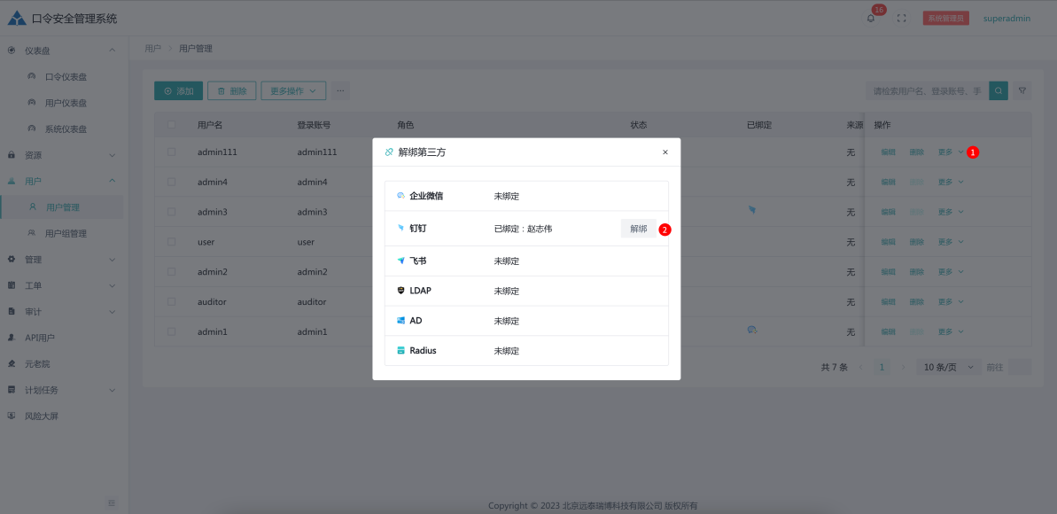Select the checkbox for user row
Screen dimensions: 1057x514
(x=172, y=242)
